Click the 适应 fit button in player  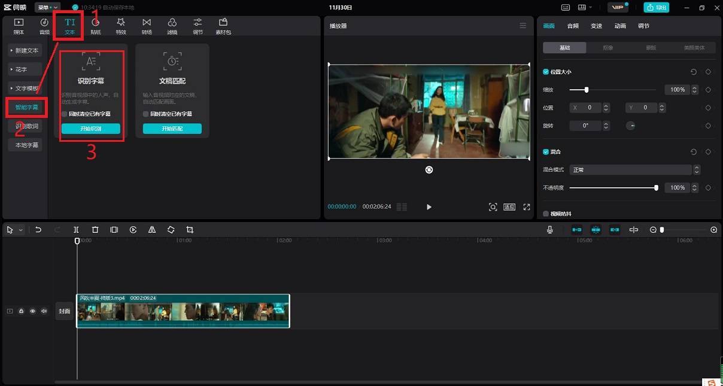(509, 207)
